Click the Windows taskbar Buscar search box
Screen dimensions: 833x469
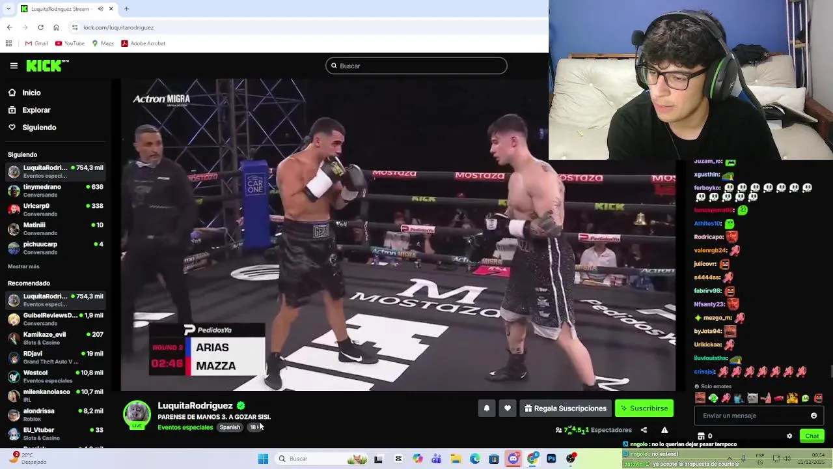pyautogui.click(x=321, y=459)
